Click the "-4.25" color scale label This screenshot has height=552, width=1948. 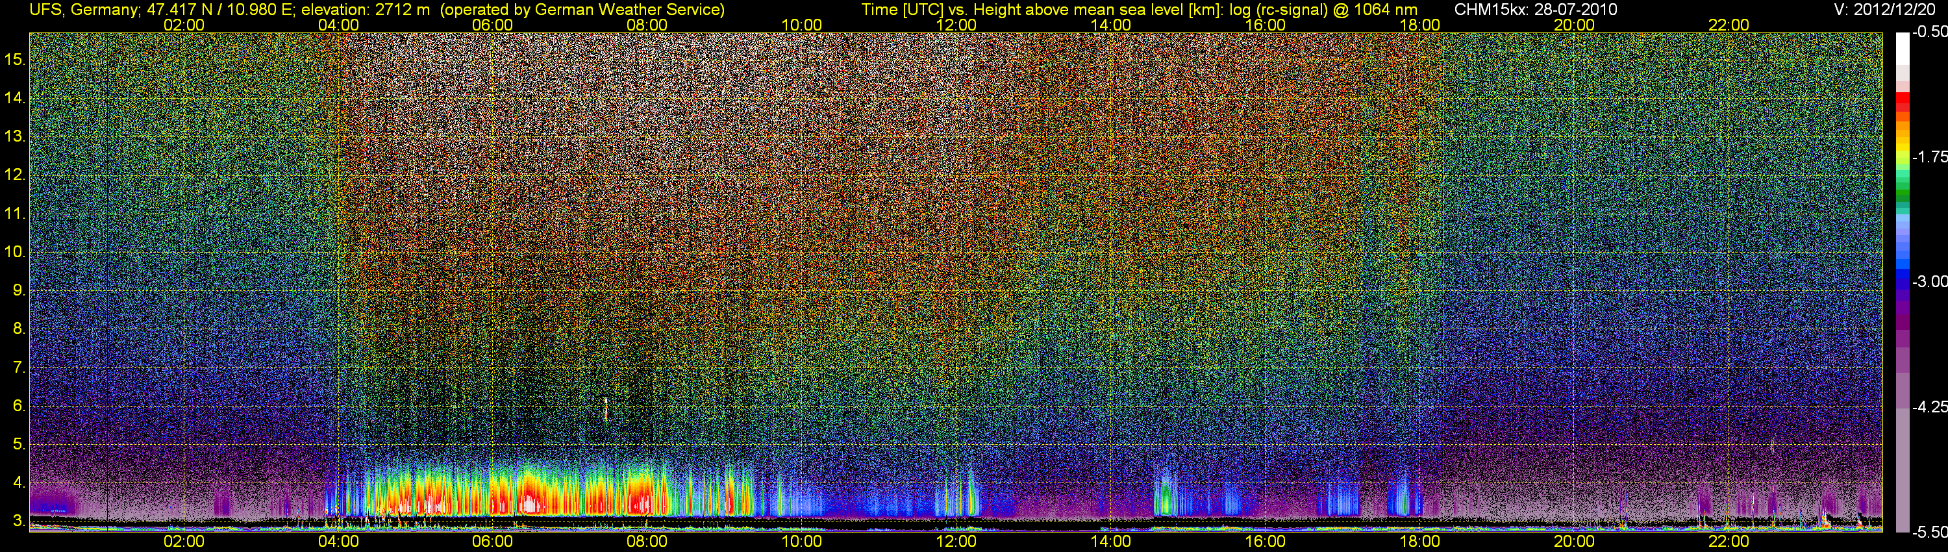pos(1929,407)
